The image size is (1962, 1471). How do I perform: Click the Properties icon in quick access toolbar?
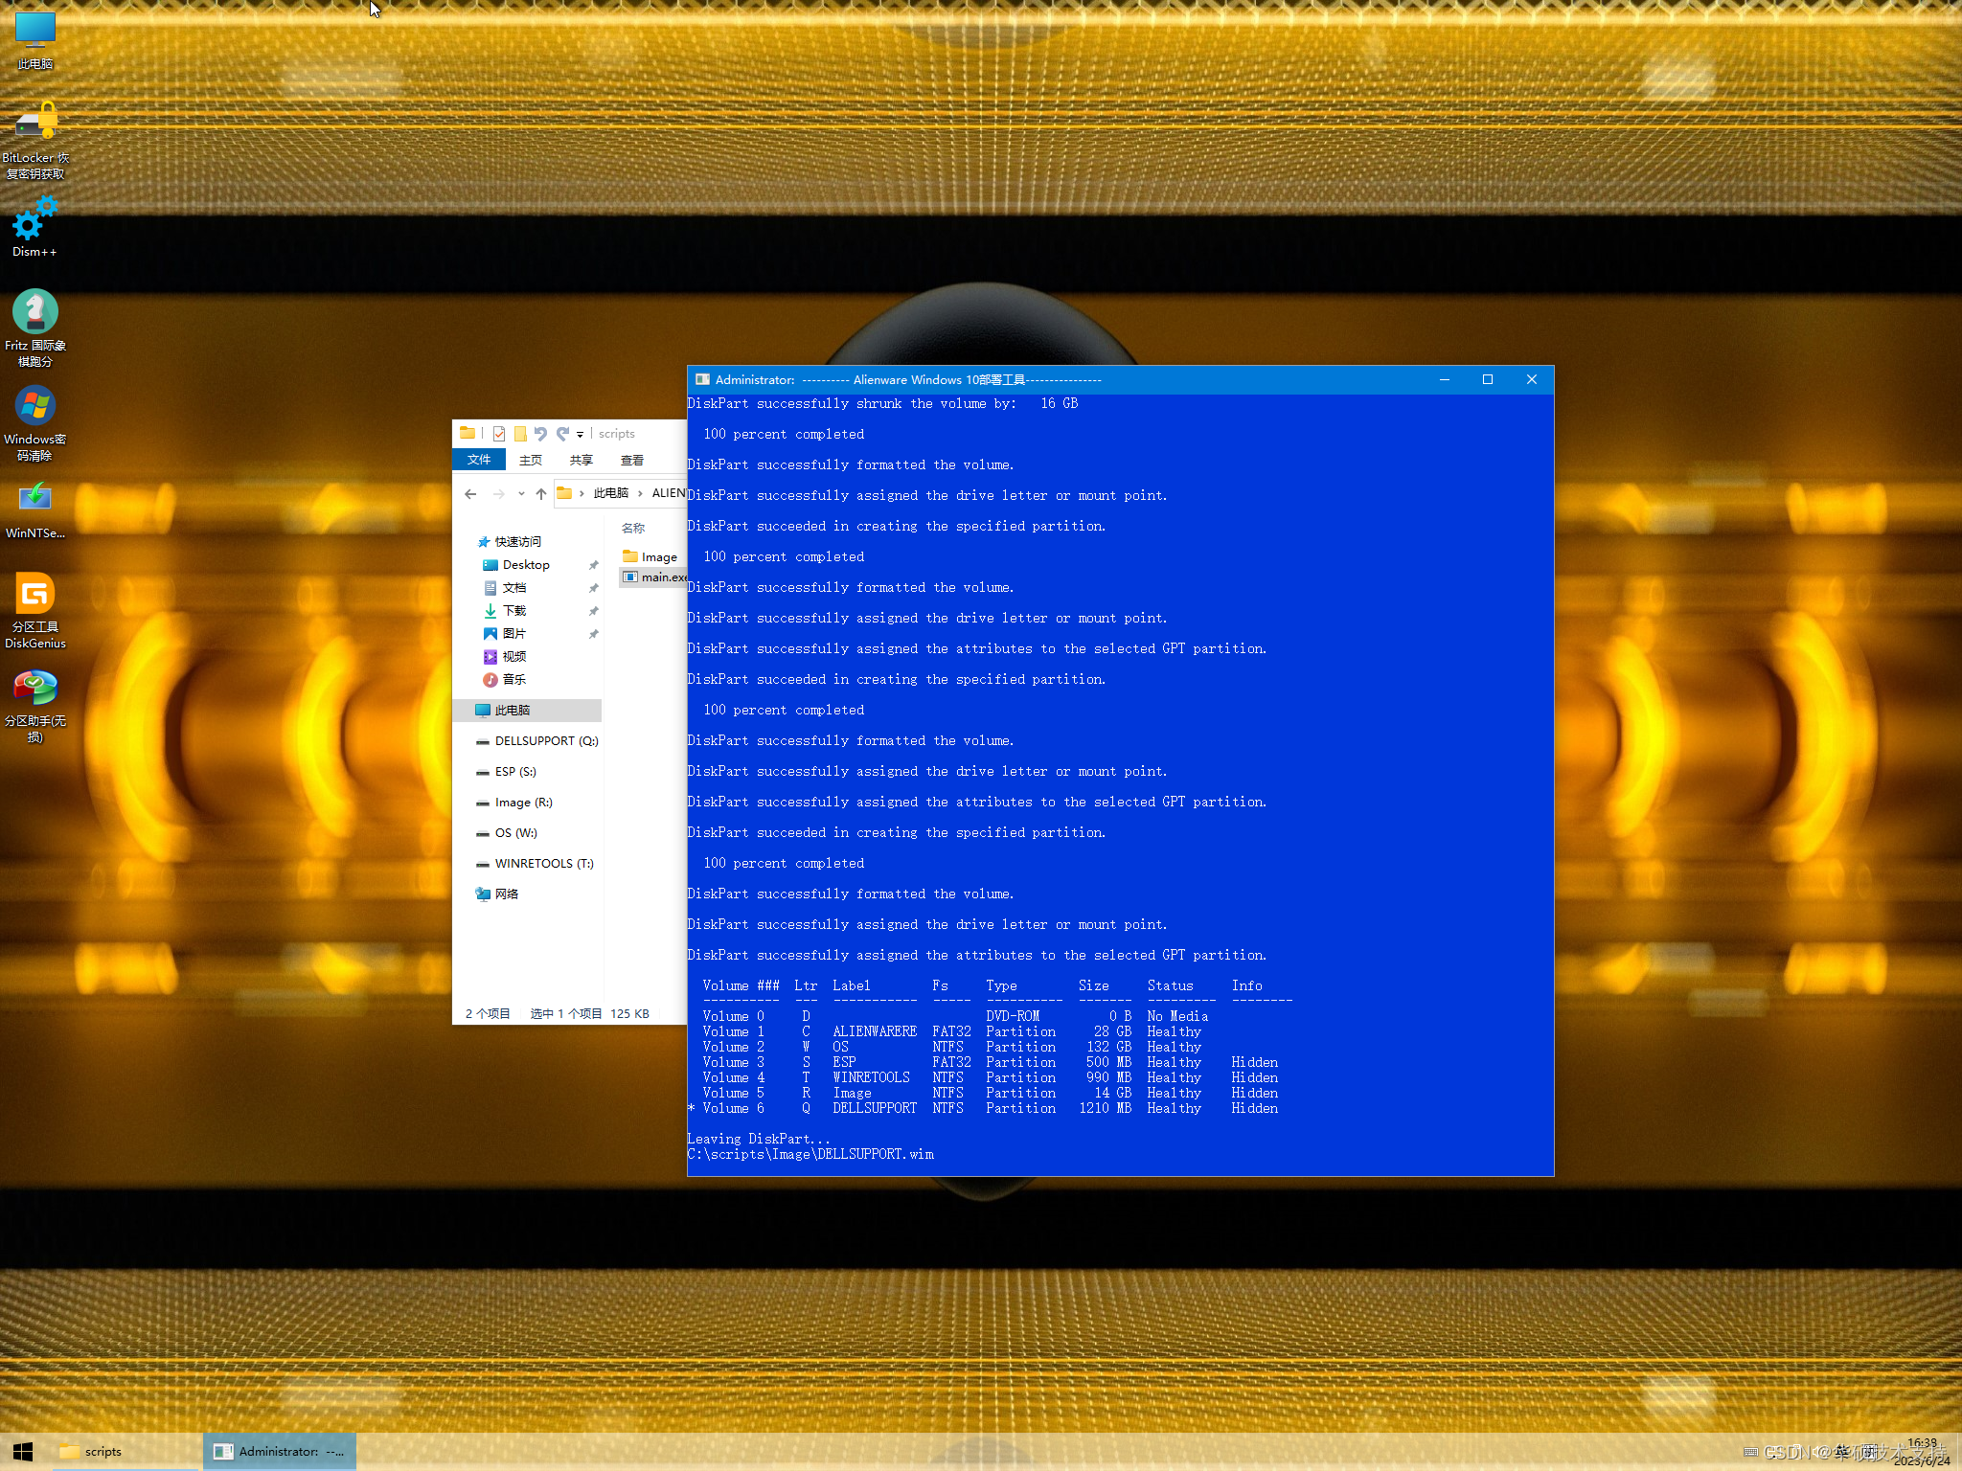click(499, 434)
